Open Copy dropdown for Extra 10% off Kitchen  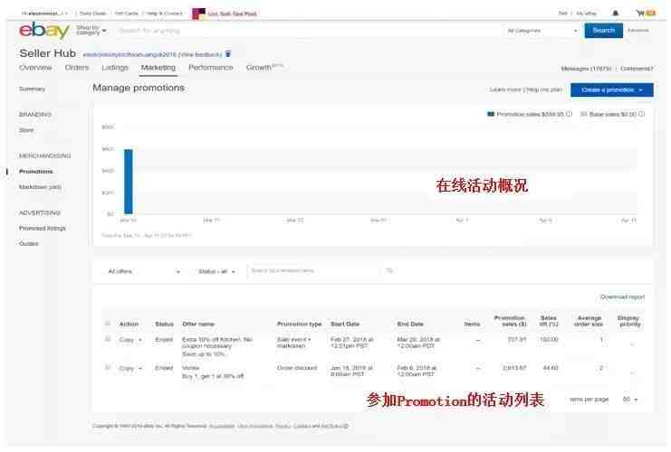click(x=130, y=340)
